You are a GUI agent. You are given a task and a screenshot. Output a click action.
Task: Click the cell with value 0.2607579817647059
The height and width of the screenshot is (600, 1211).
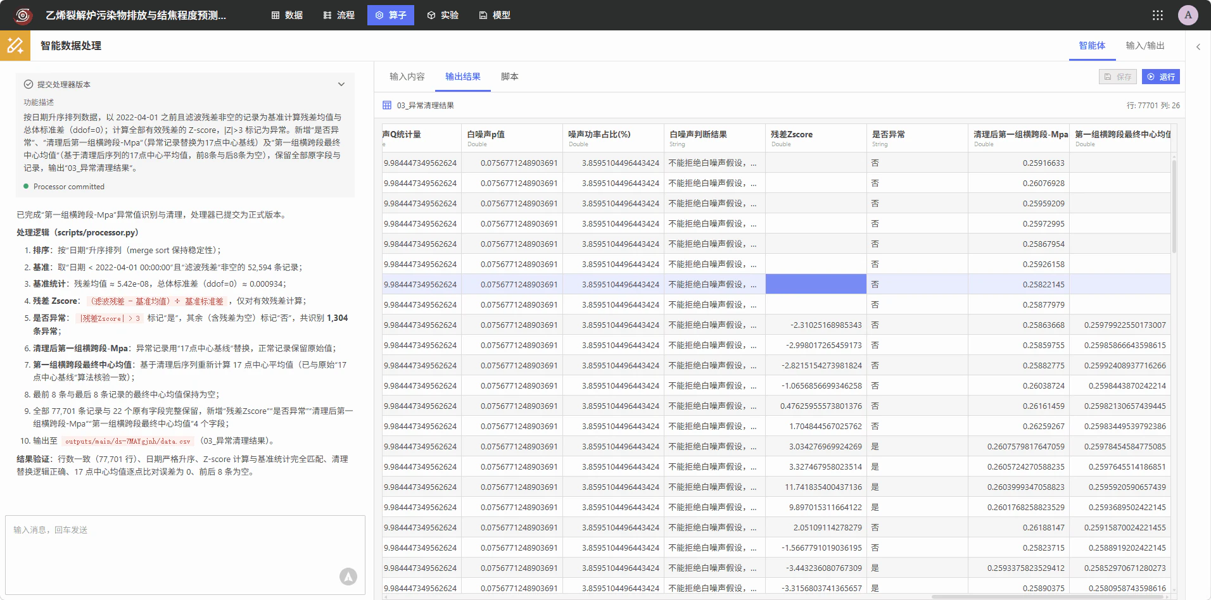tap(1018, 446)
